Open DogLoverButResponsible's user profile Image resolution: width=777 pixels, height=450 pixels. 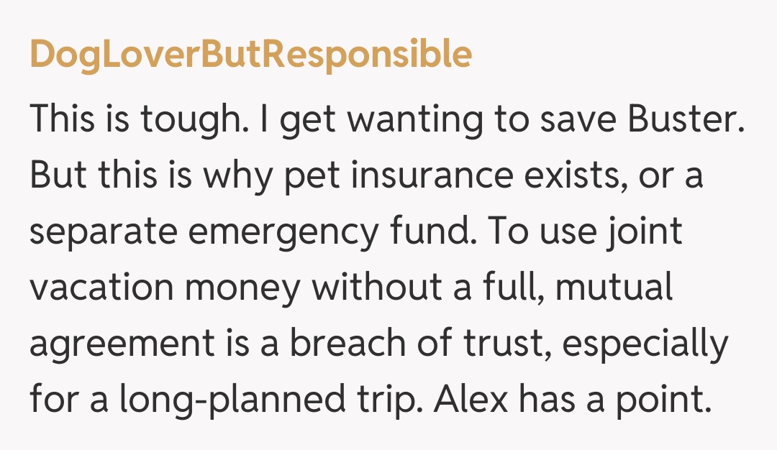coord(250,55)
